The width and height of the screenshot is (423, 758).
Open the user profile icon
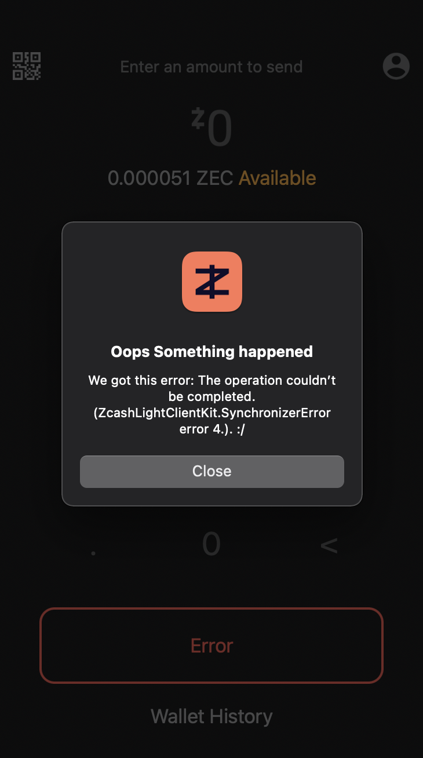point(396,66)
